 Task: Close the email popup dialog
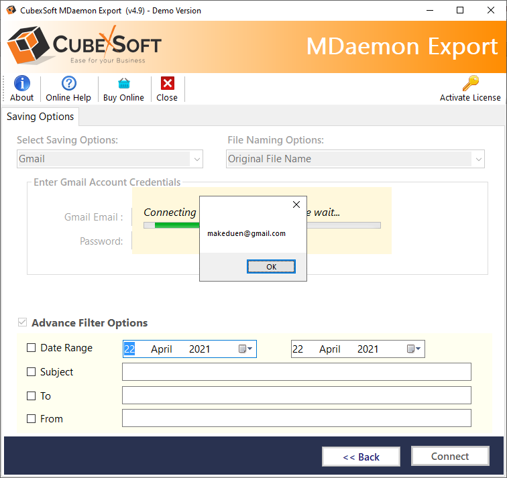296,204
